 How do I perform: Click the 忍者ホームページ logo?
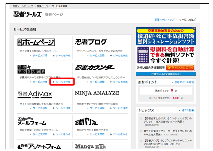click(36, 42)
